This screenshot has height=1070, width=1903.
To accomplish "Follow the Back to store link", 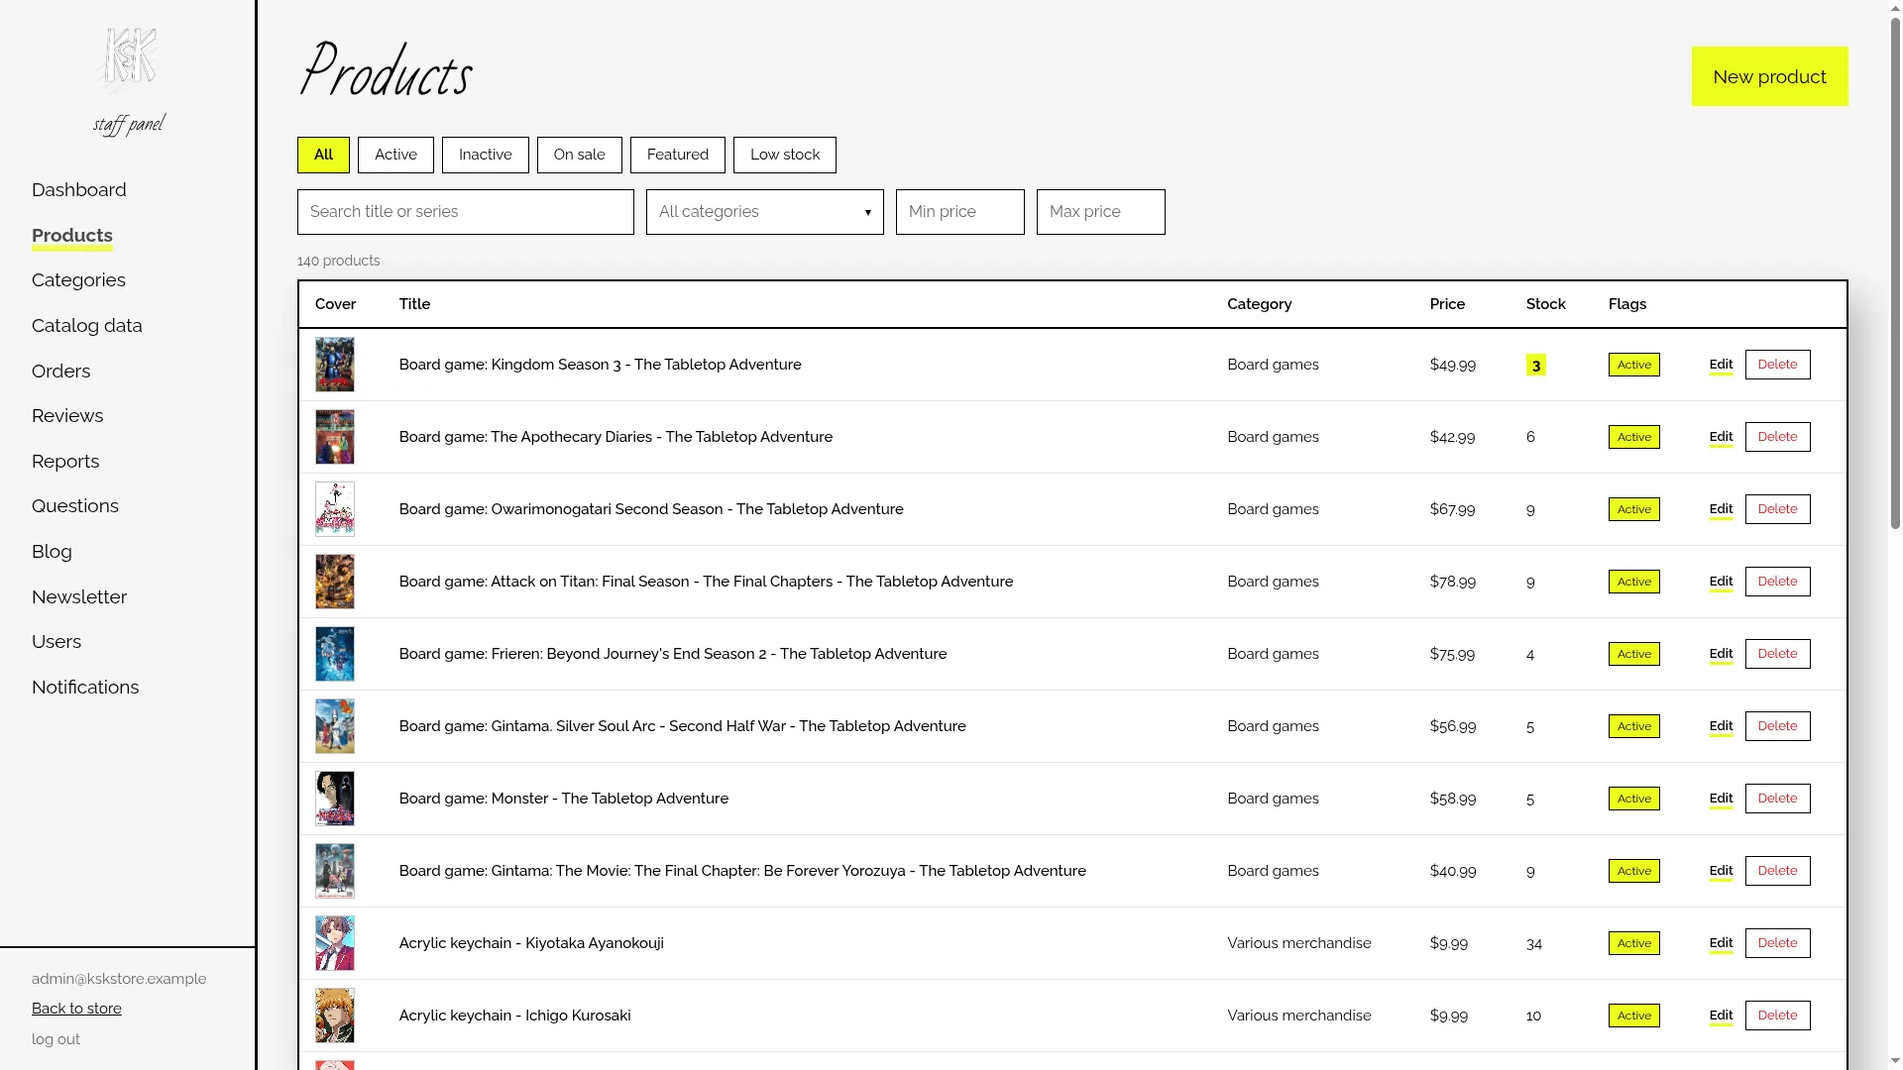I will click(x=76, y=1009).
